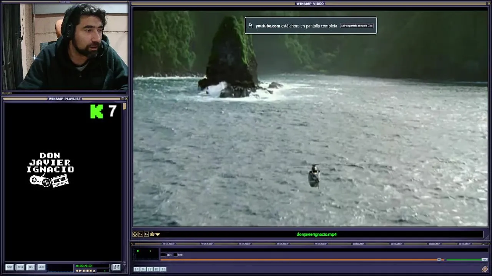Click Pause in main Winamp window
Screen dimensions: 492x276
(x=150, y=269)
